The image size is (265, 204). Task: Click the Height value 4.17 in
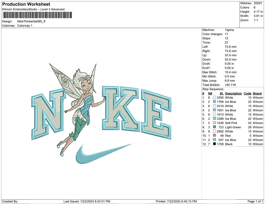pos(258,12)
